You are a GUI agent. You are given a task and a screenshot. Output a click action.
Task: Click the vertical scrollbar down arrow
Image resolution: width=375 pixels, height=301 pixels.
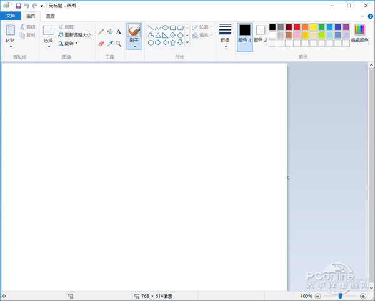[x=371, y=288]
